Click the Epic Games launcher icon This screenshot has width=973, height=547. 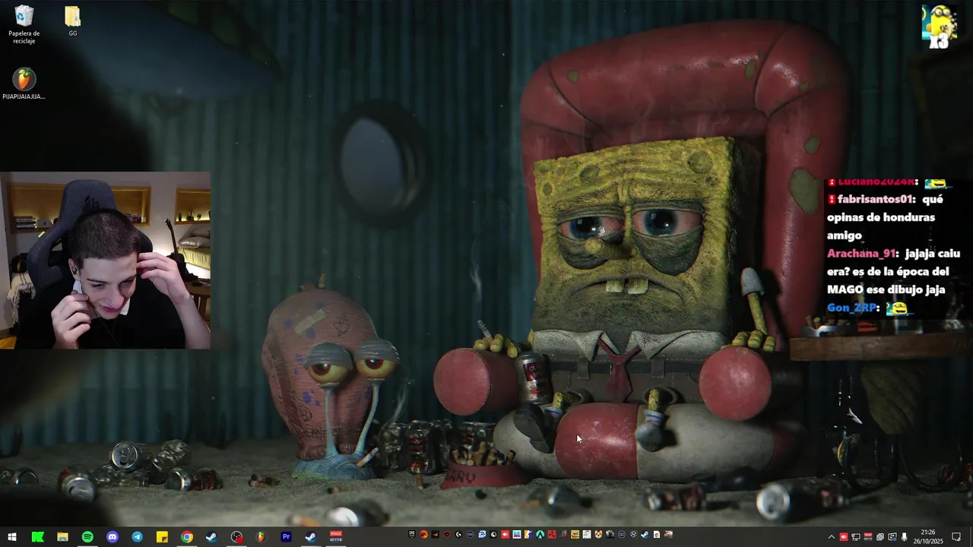pos(412,534)
